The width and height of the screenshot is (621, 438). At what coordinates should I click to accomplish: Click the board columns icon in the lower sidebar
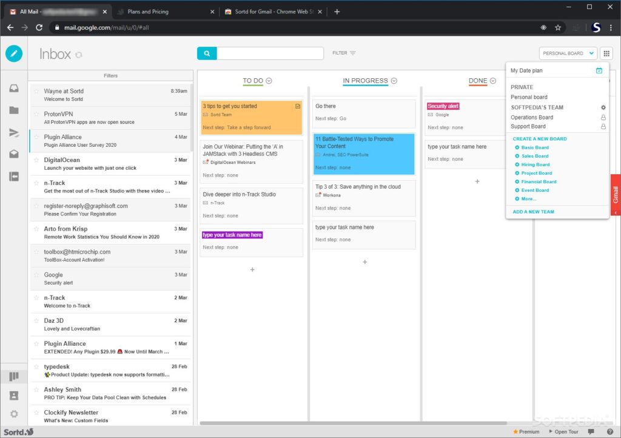point(14,376)
